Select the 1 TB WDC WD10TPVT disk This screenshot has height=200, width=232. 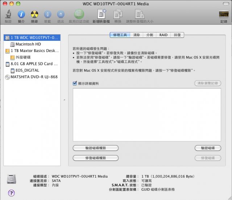pos(32,38)
